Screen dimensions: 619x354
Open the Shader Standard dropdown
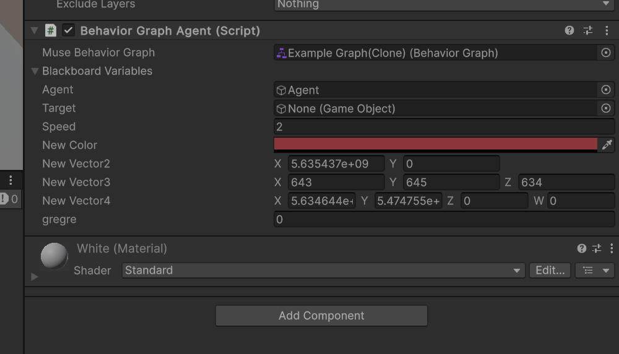[x=323, y=271]
